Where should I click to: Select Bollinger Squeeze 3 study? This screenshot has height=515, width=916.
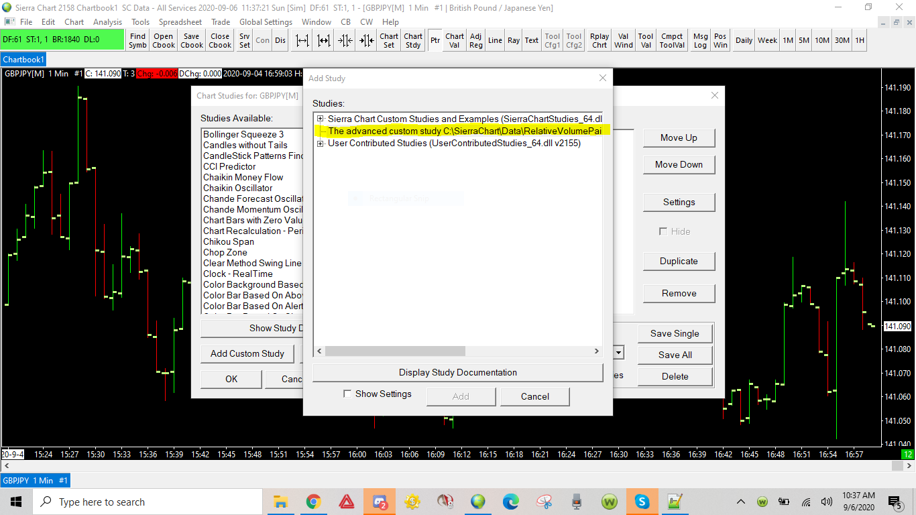click(243, 134)
